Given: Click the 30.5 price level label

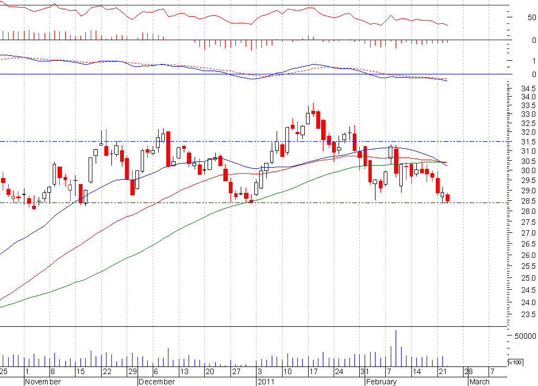Looking at the screenshot, I should [528, 161].
